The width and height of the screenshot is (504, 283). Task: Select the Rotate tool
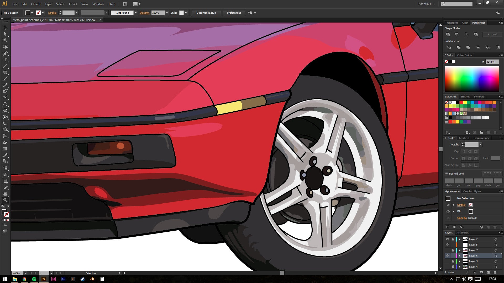click(x=5, y=104)
